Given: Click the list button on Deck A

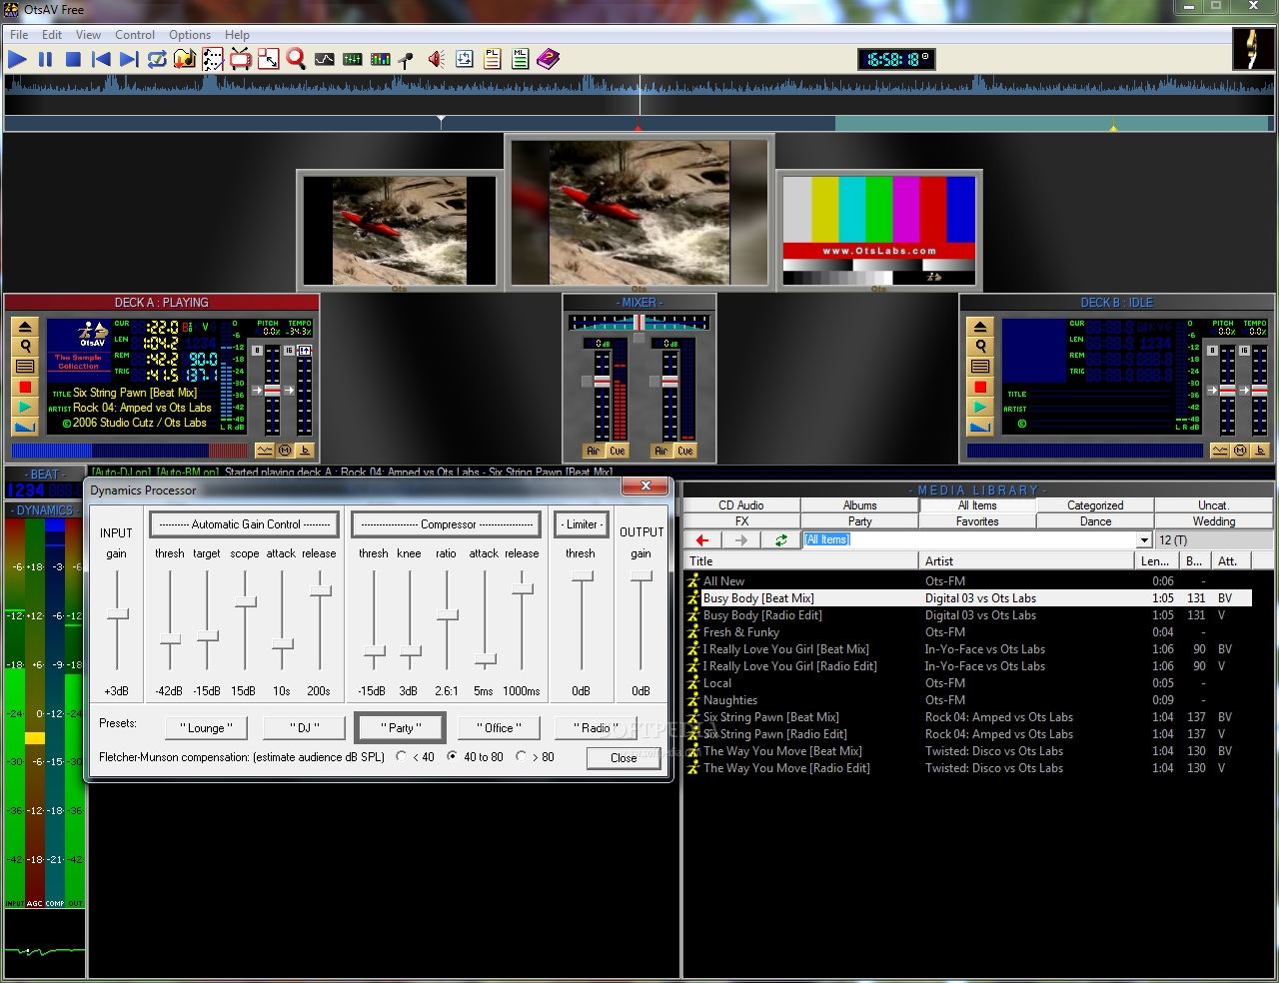Looking at the screenshot, I should [25, 367].
